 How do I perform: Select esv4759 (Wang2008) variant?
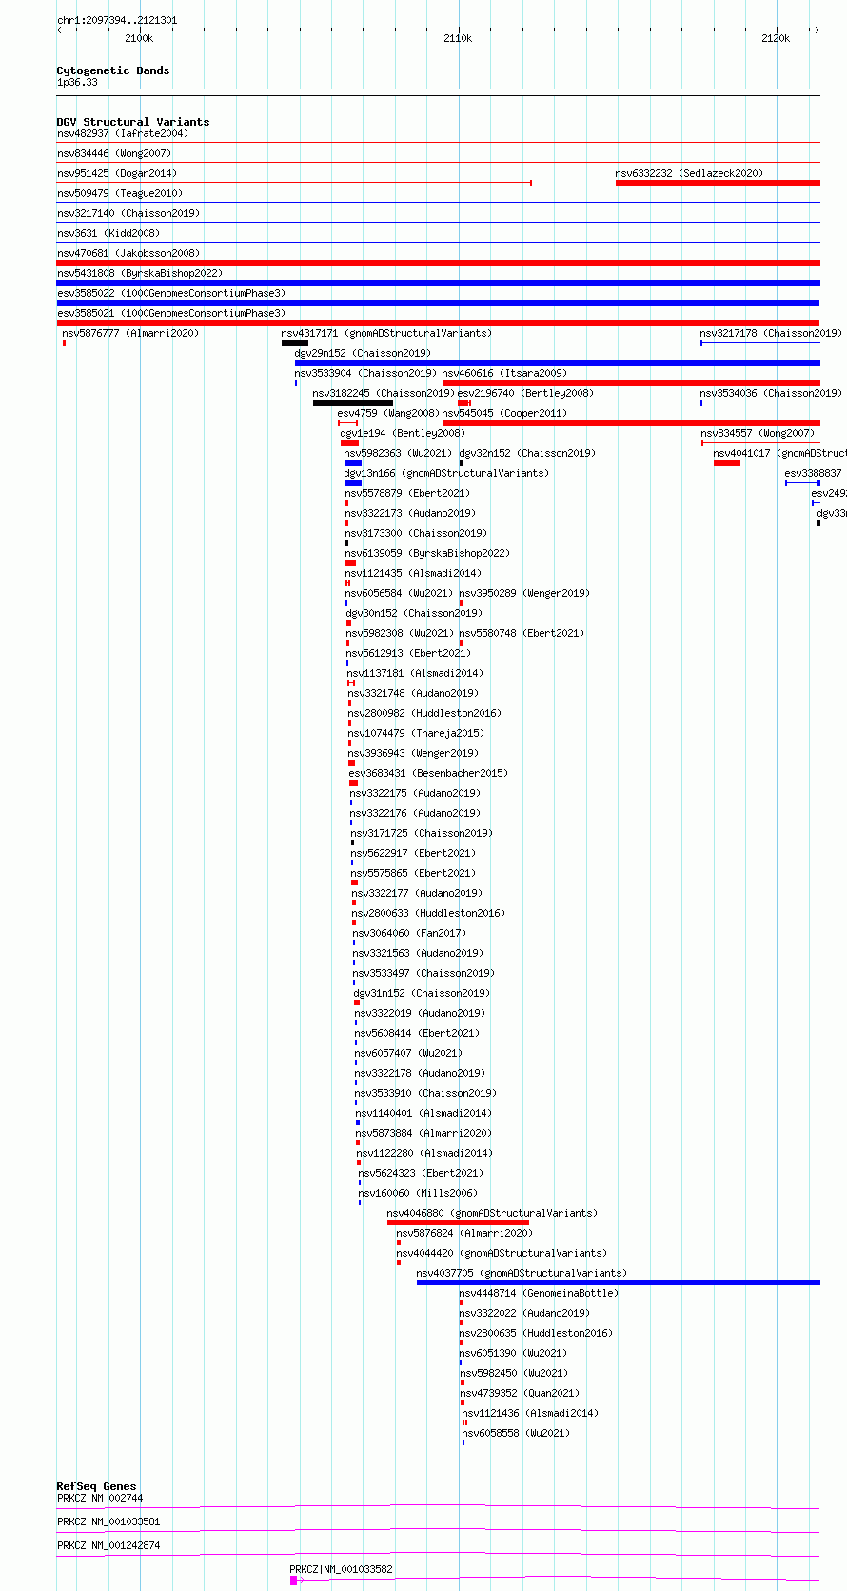coord(388,413)
